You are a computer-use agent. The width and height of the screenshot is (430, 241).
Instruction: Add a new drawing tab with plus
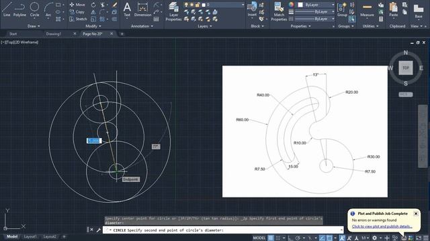click(x=122, y=34)
